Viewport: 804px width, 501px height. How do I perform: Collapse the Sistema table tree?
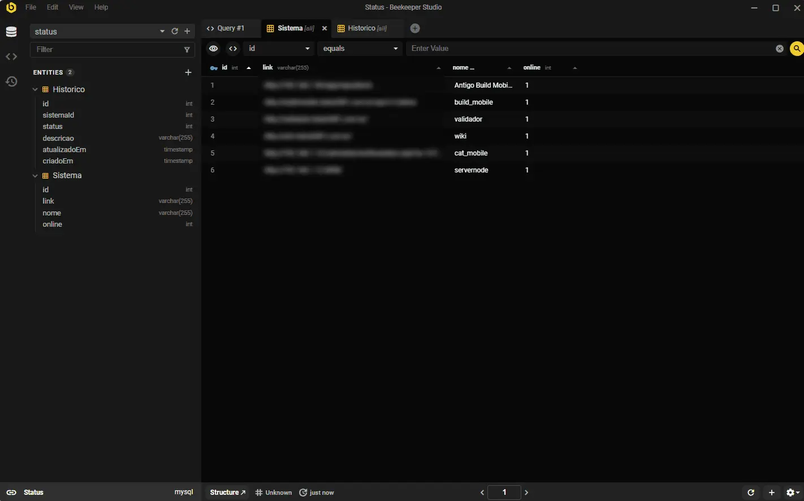tap(35, 176)
